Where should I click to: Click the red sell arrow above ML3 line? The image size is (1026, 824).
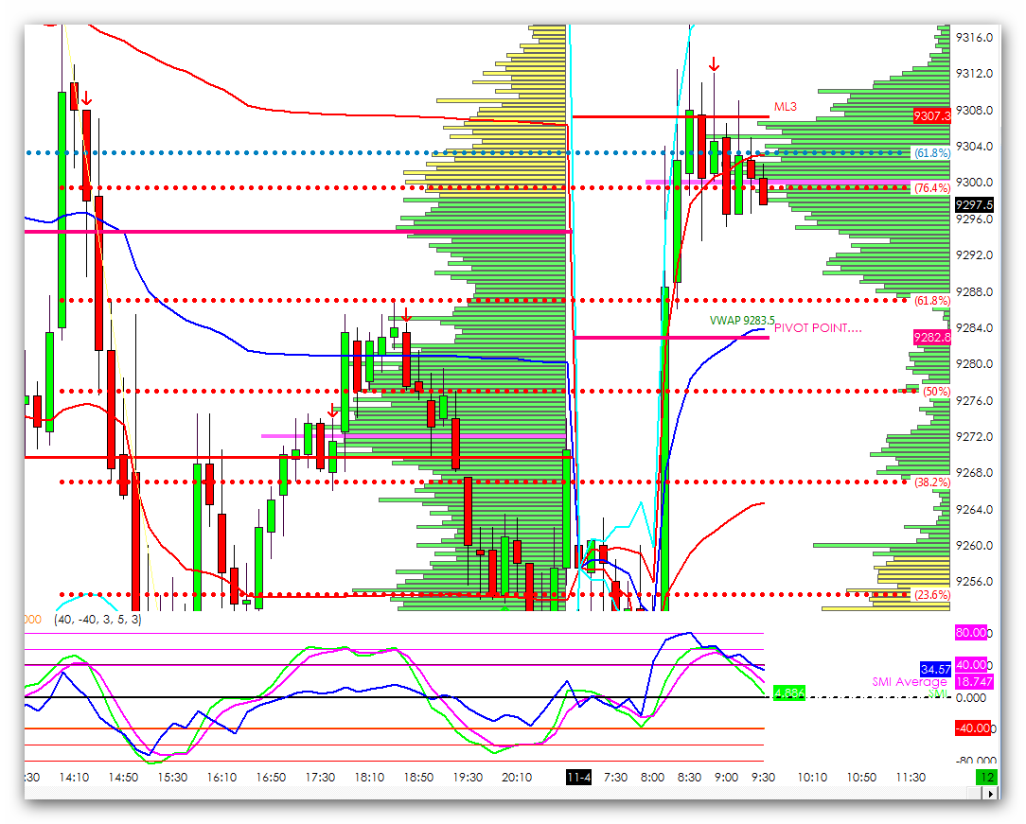(715, 64)
